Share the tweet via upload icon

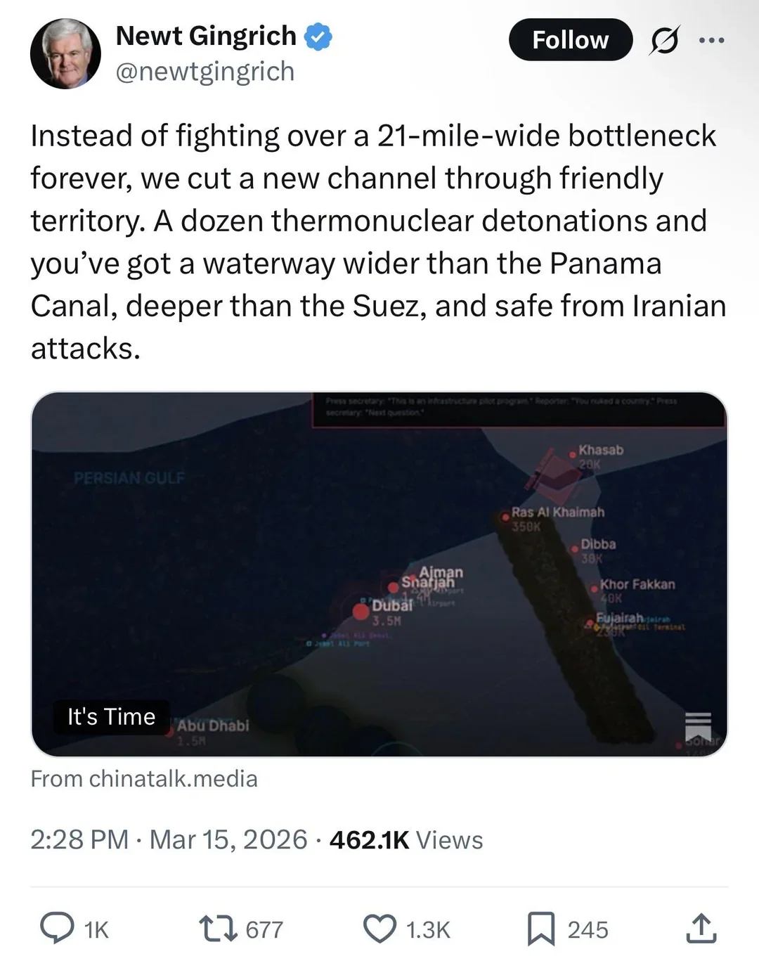(701, 929)
